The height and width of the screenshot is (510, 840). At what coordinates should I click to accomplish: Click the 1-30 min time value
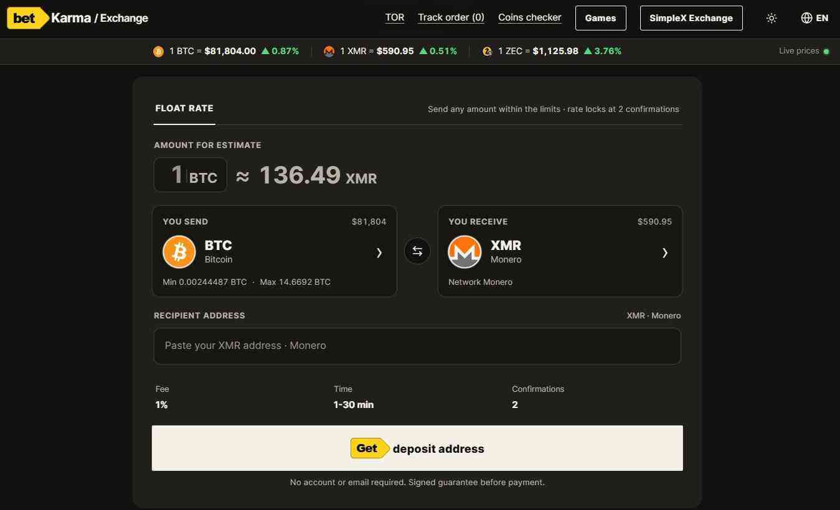[354, 405]
